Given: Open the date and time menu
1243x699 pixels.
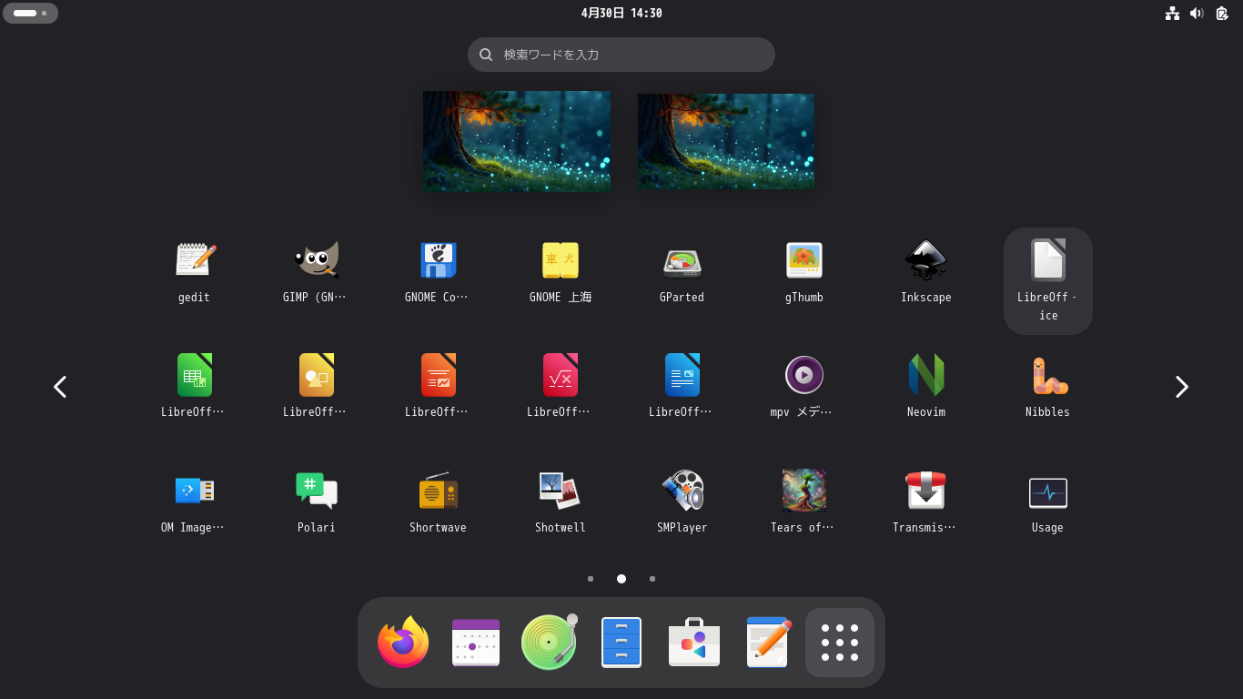Looking at the screenshot, I should coord(621,13).
